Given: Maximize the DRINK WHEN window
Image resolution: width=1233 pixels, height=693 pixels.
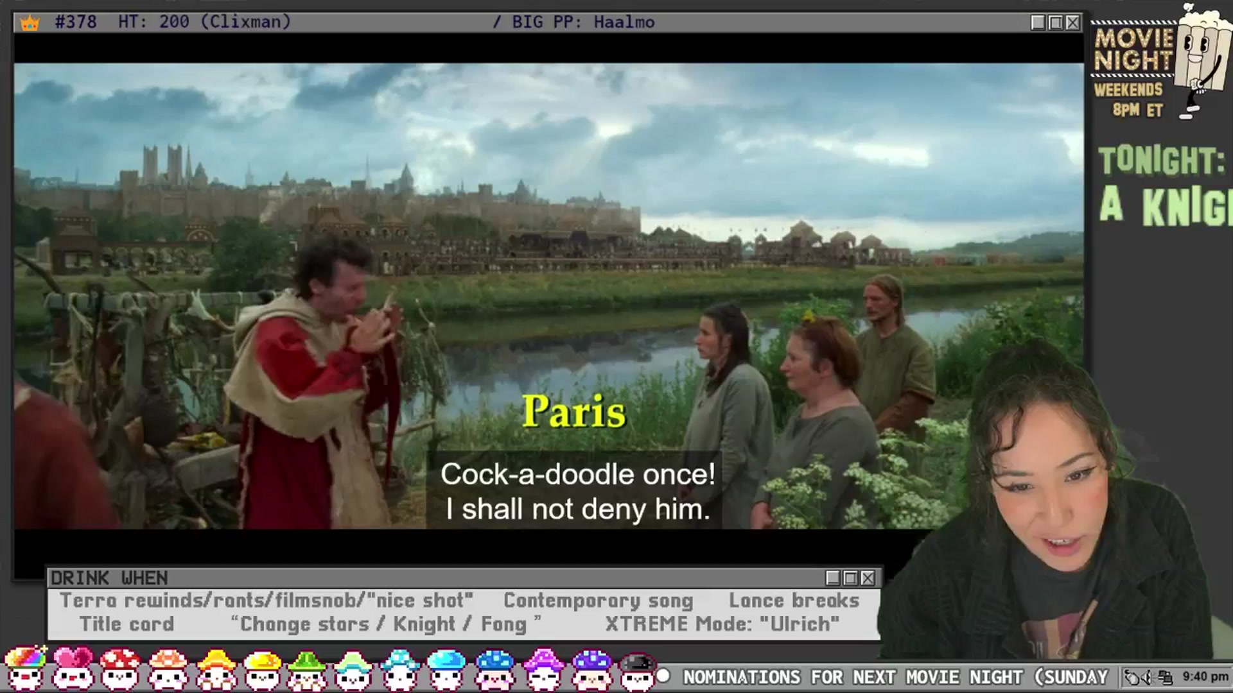Looking at the screenshot, I should (850, 578).
